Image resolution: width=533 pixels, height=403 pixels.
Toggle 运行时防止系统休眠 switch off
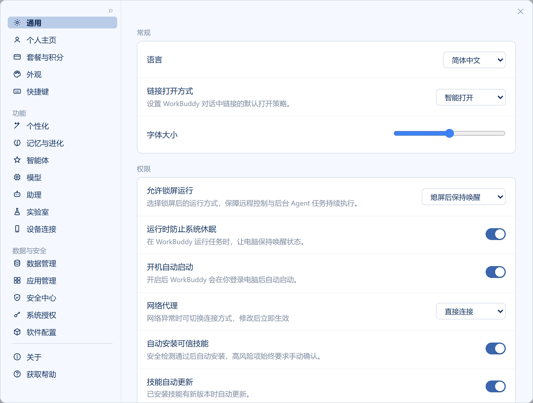tap(495, 234)
